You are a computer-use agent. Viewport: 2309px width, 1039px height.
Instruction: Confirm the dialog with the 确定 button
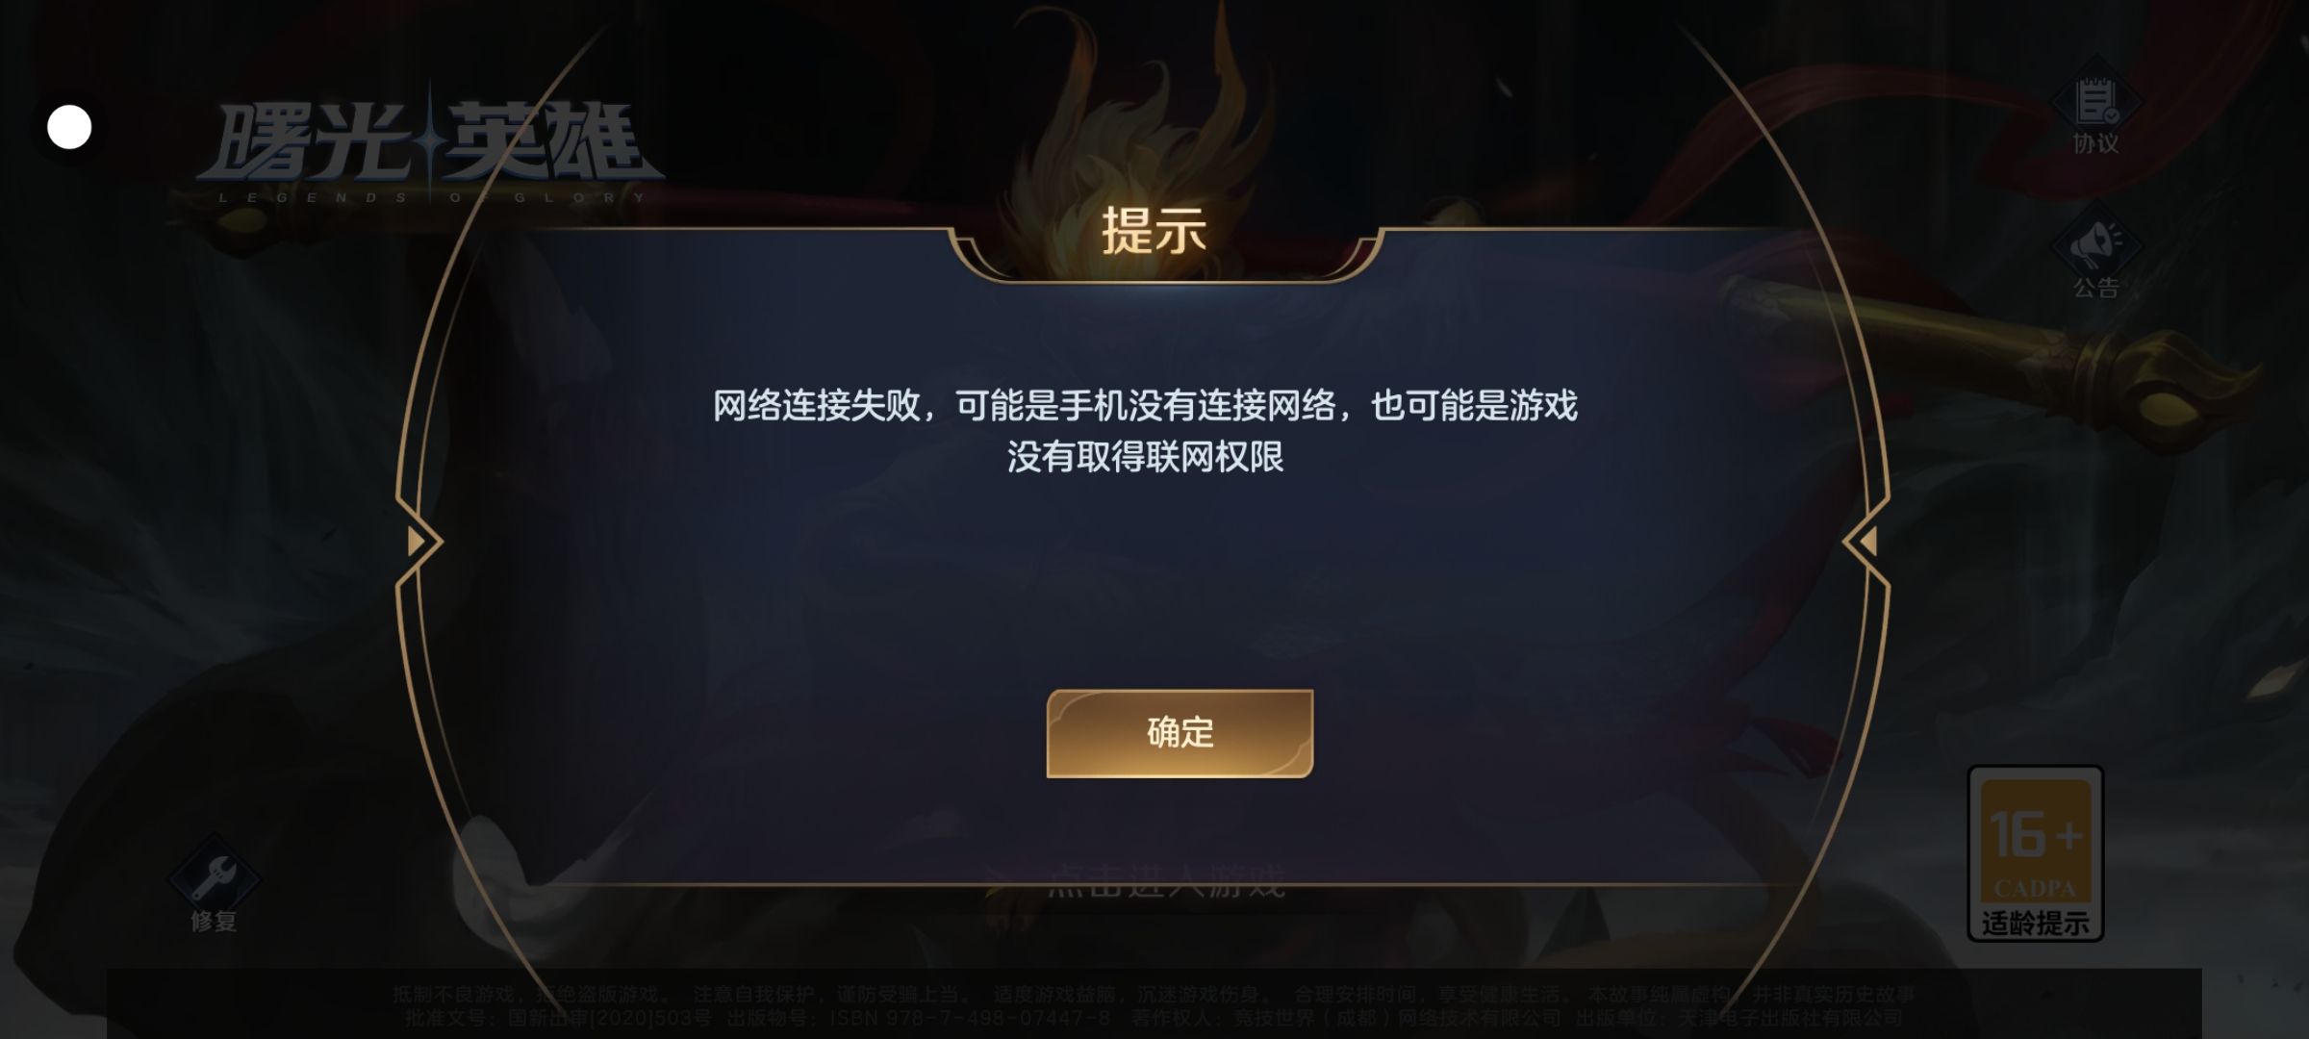1180,733
